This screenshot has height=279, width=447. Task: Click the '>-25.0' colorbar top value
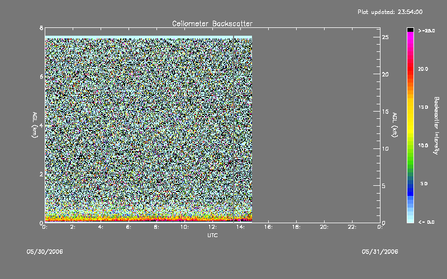[426, 31]
